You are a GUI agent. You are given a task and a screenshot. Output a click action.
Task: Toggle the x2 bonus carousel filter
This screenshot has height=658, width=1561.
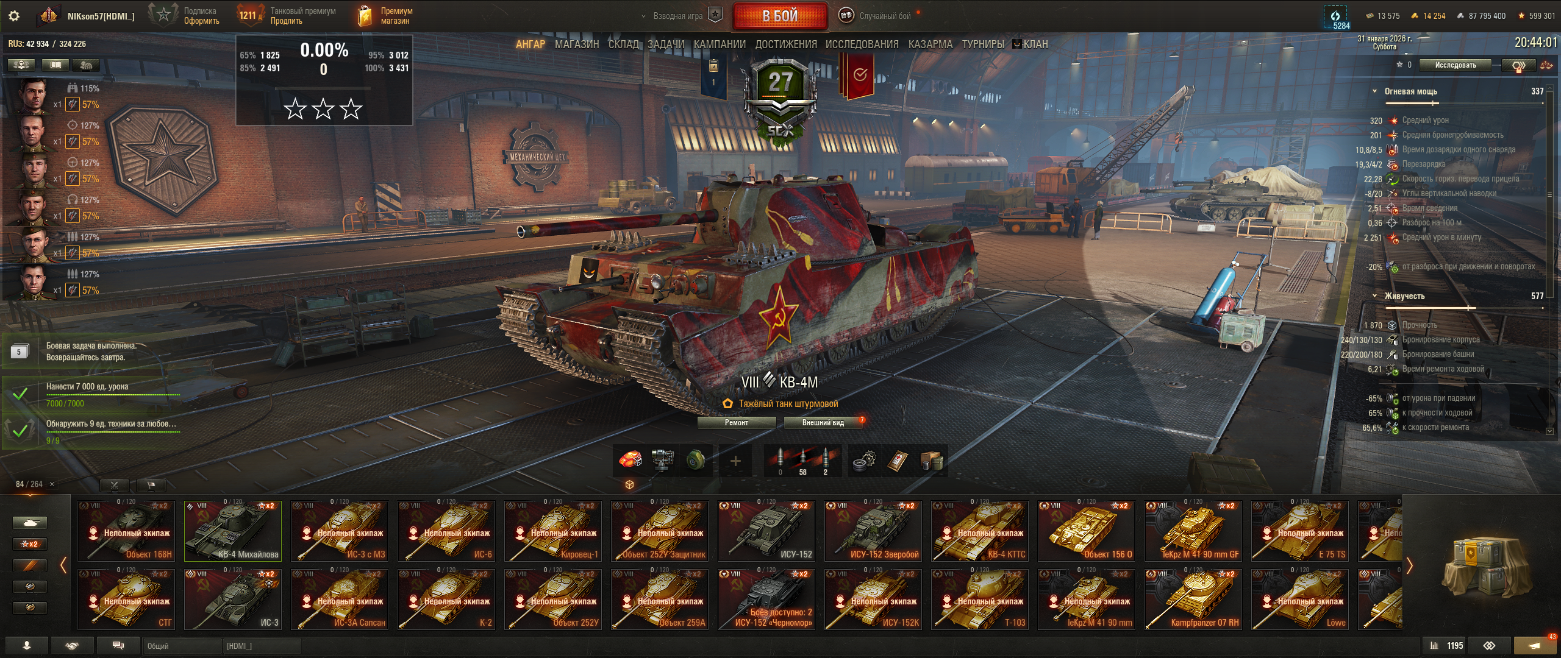(30, 544)
